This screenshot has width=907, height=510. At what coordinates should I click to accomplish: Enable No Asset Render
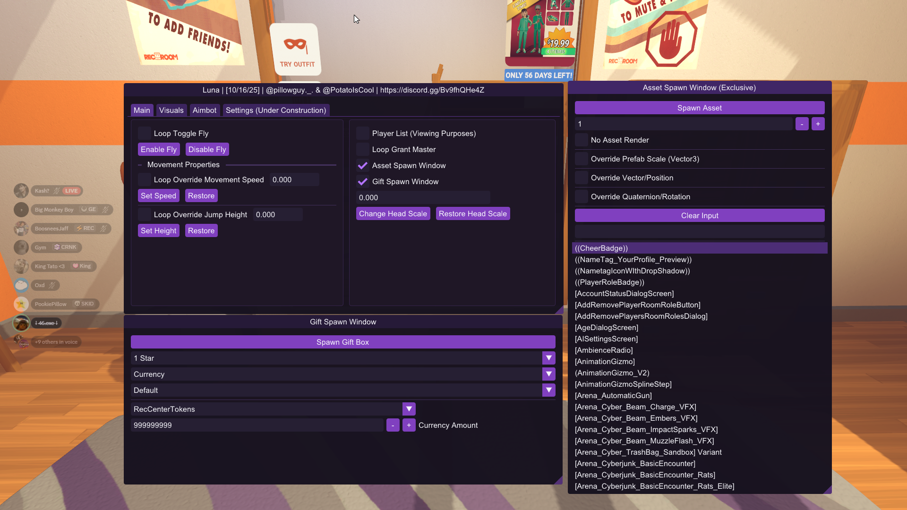pos(581,140)
